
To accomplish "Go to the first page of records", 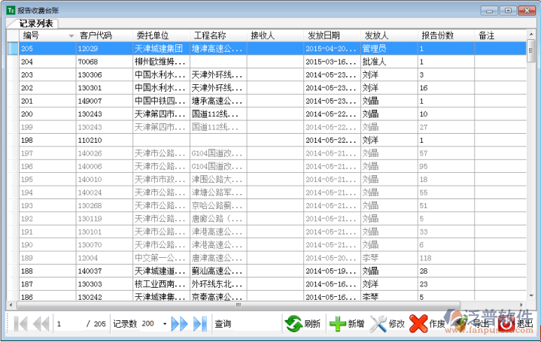I will tap(21, 324).
